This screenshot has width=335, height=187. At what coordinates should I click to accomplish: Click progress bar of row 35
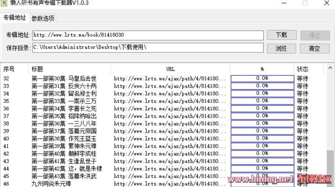(262, 101)
